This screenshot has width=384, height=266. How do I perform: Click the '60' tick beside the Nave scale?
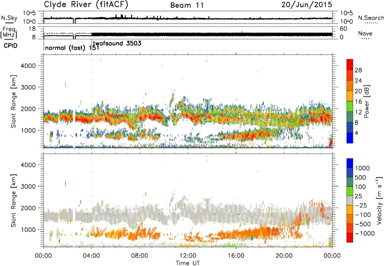[343, 29]
